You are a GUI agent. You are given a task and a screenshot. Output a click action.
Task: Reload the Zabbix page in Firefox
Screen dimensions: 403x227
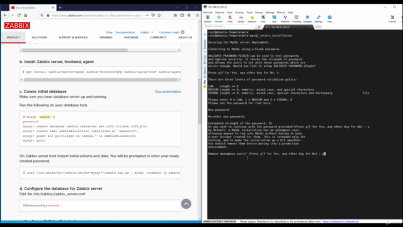(x=19, y=15)
